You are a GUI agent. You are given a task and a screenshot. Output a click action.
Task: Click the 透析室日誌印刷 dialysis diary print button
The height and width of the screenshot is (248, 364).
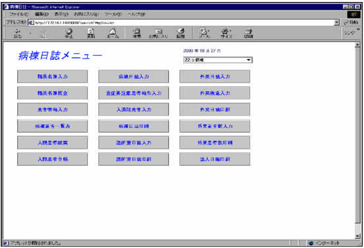pos(133,159)
